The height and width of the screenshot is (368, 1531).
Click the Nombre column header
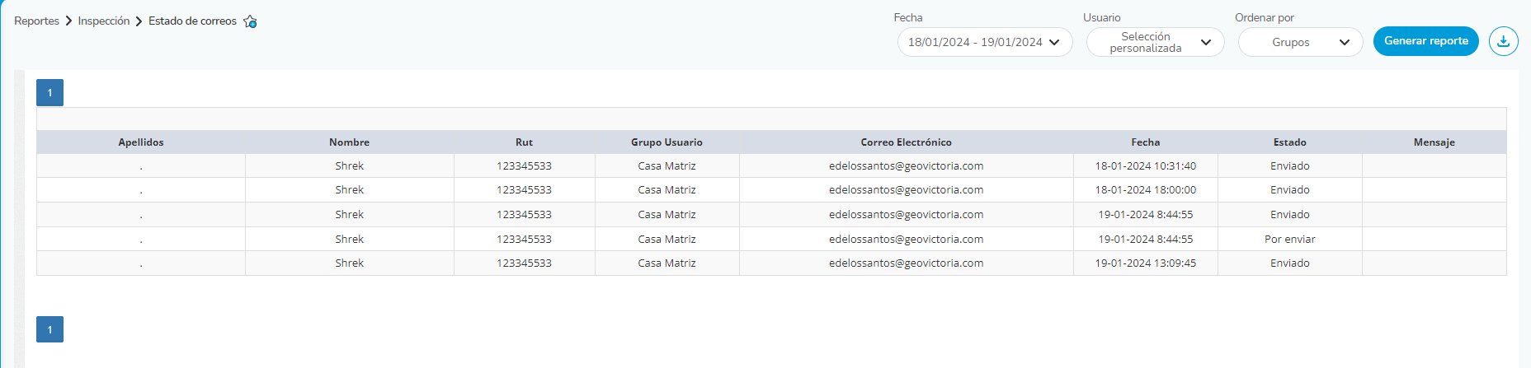(349, 142)
